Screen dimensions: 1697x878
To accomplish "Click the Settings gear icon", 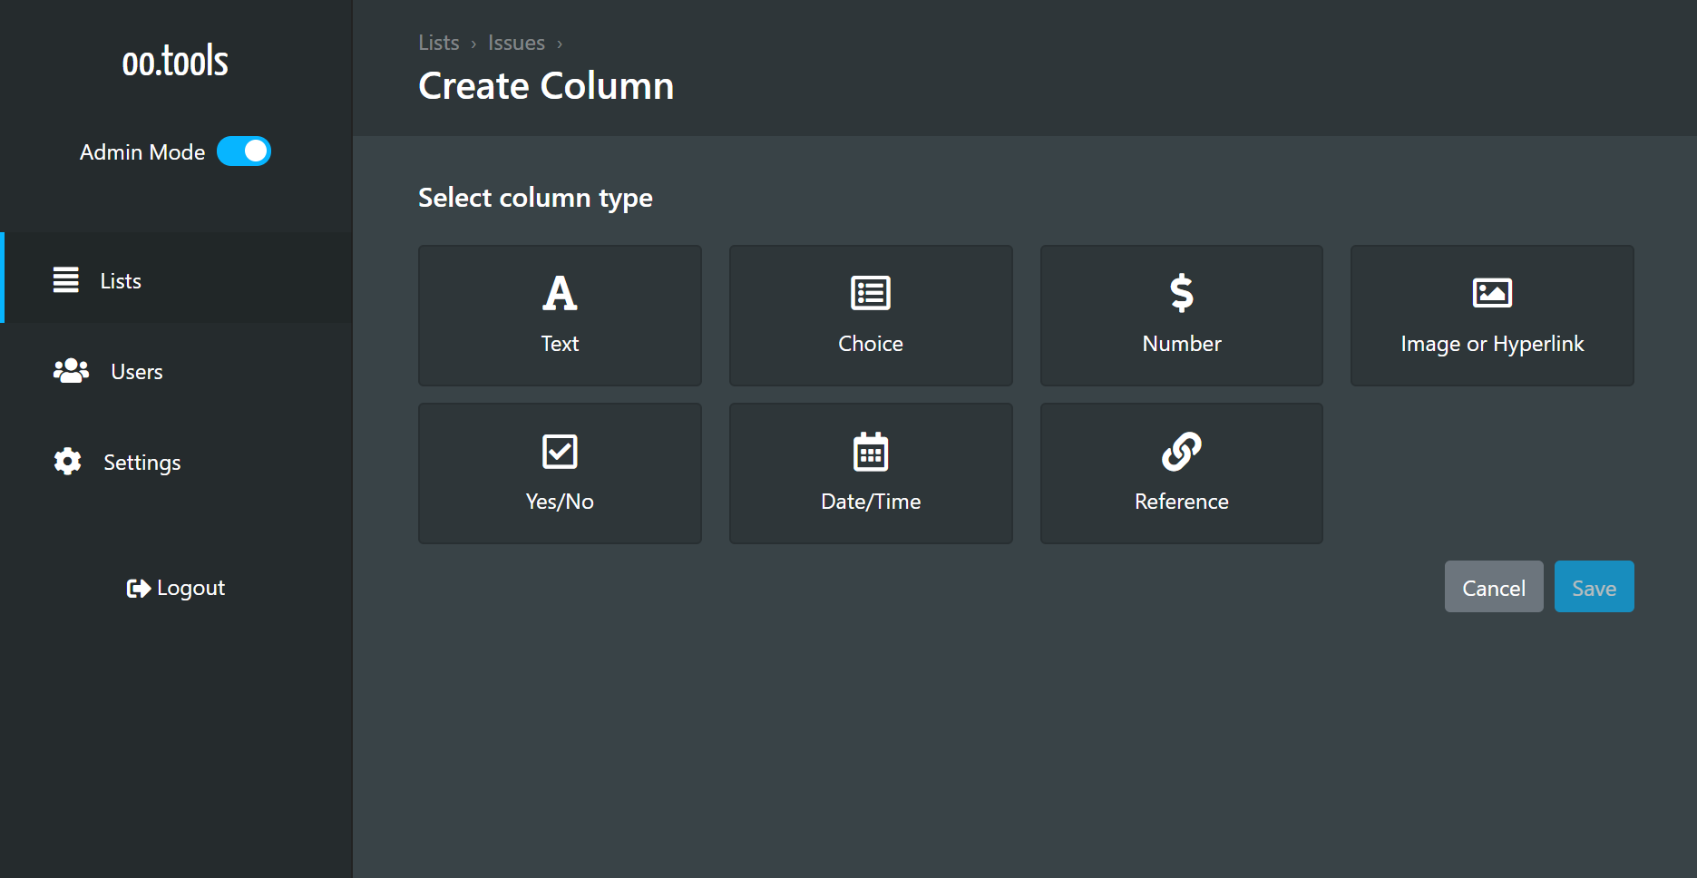I will tap(67, 462).
